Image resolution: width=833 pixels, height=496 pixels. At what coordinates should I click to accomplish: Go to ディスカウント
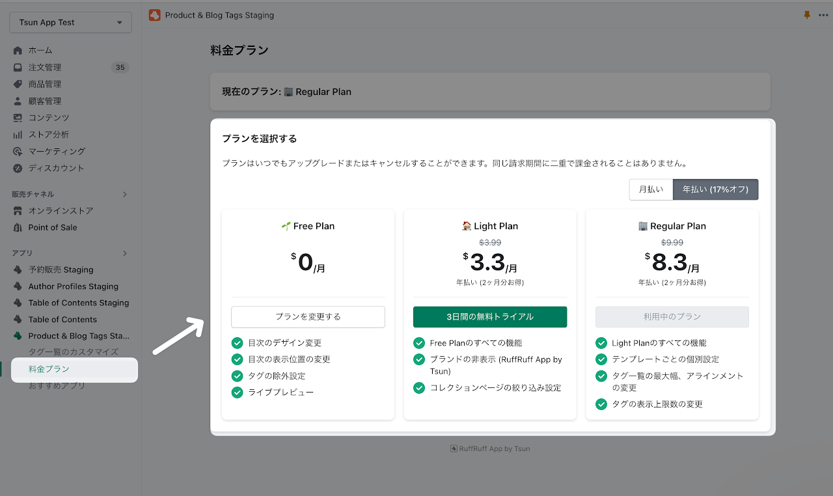(57, 169)
